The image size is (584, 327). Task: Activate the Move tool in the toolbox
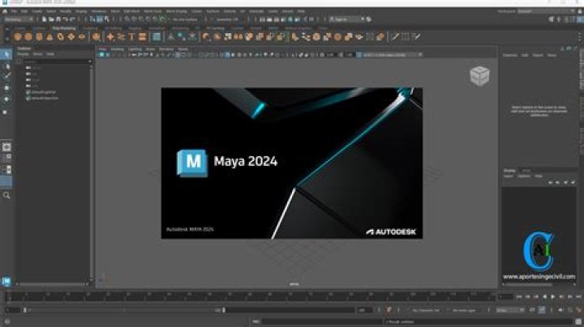click(x=6, y=88)
